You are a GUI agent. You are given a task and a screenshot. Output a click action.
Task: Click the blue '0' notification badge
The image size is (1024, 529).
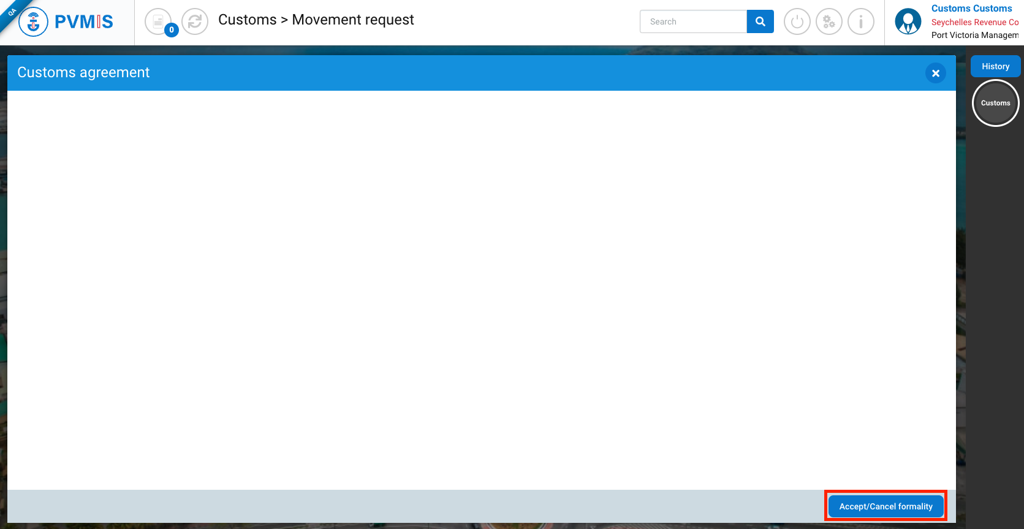pyautogui.click(x=172, y=29)
